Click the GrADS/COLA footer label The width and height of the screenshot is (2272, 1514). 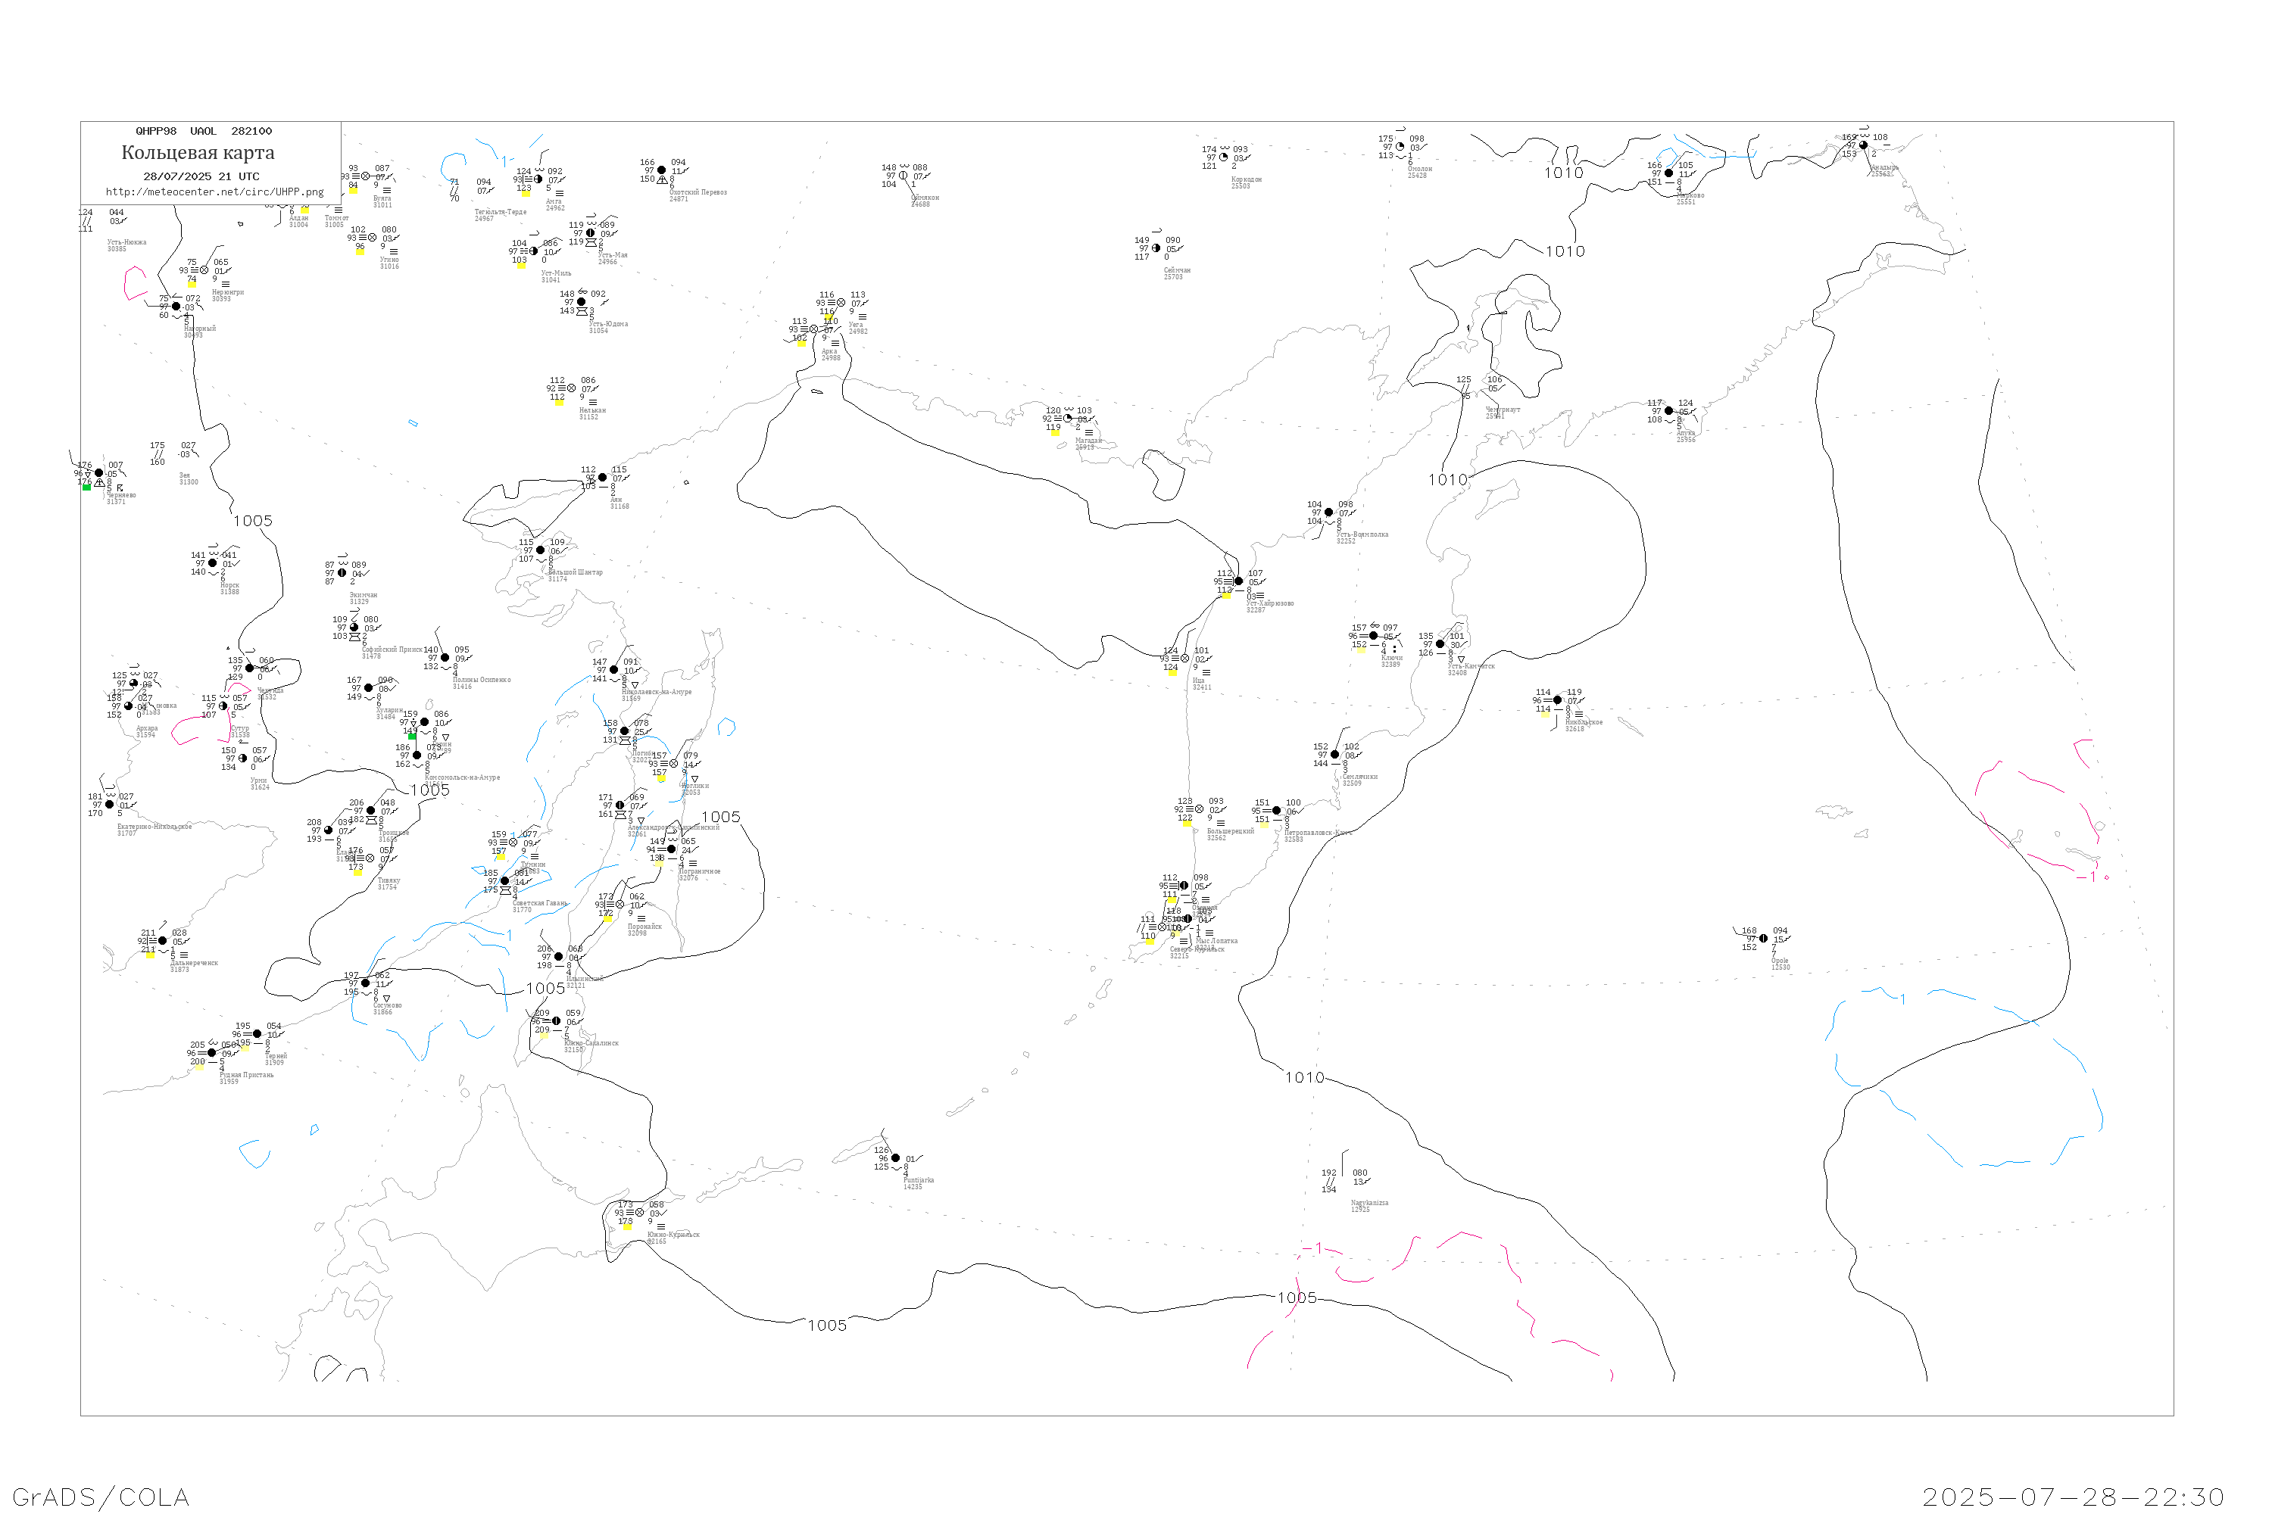click(x=101, y=1497)
